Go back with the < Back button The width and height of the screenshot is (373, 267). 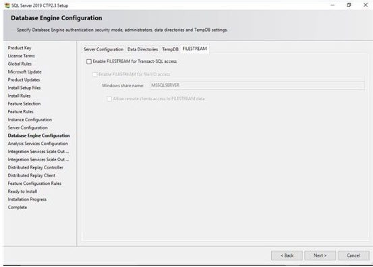287,256
